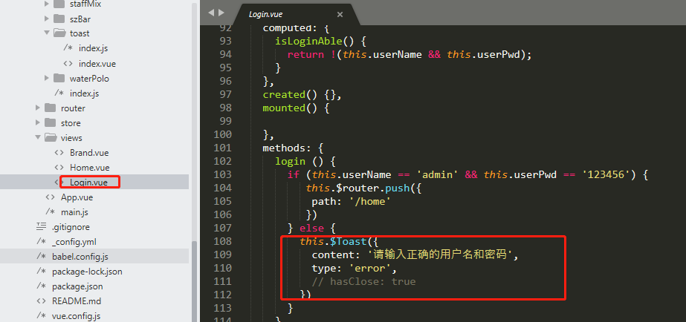Click the file icon beside babel.config.js

[x=41, y=257]
